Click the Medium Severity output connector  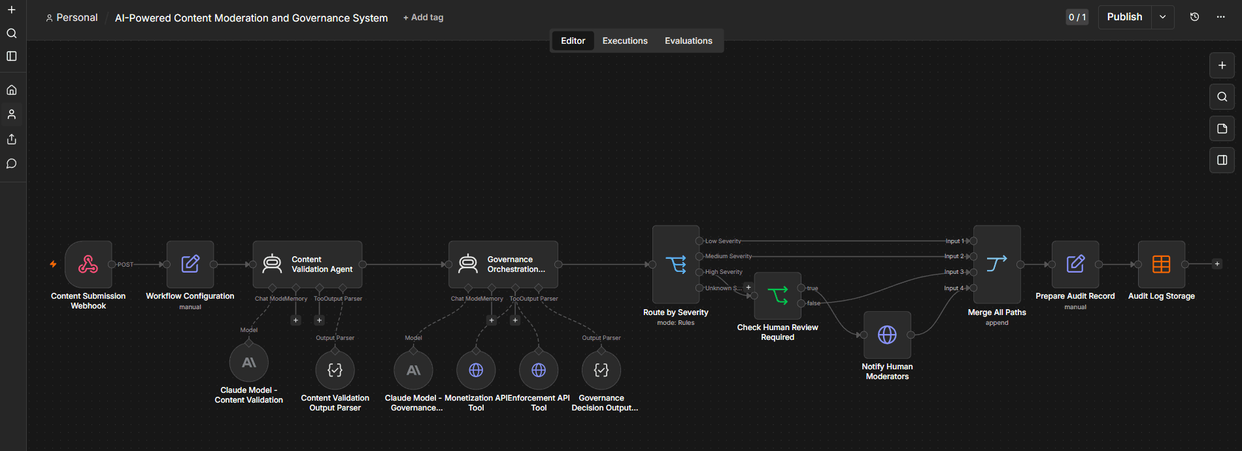(x=699, y=256)
